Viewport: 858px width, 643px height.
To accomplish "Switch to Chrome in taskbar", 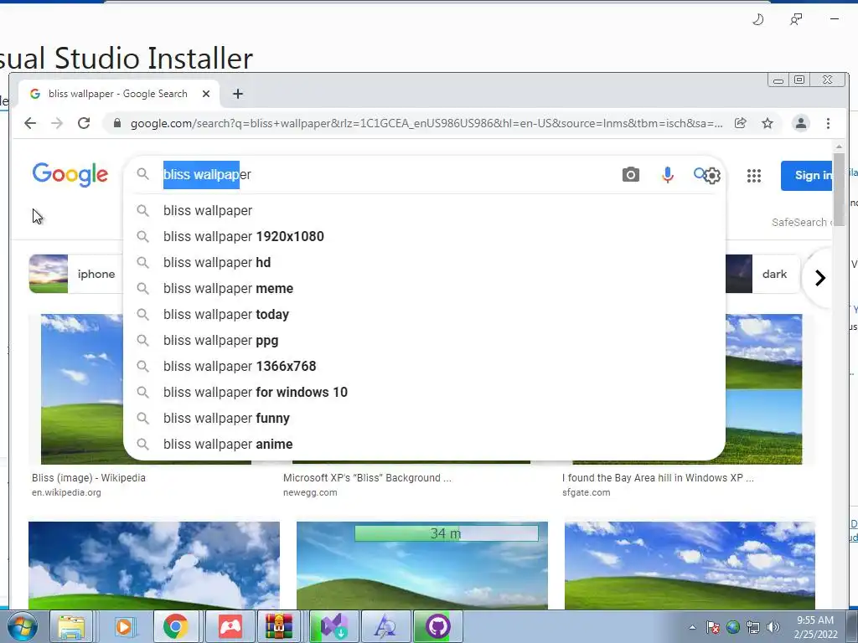I will [x=176, y=626].
